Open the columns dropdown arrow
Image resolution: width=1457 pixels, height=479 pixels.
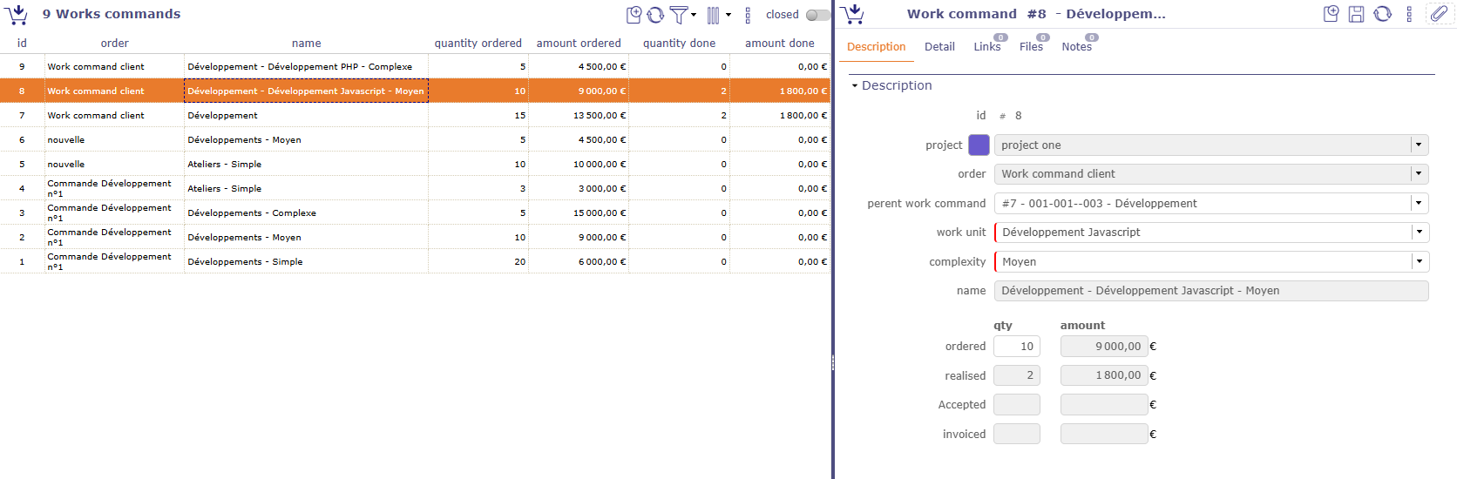coord(728,15)
